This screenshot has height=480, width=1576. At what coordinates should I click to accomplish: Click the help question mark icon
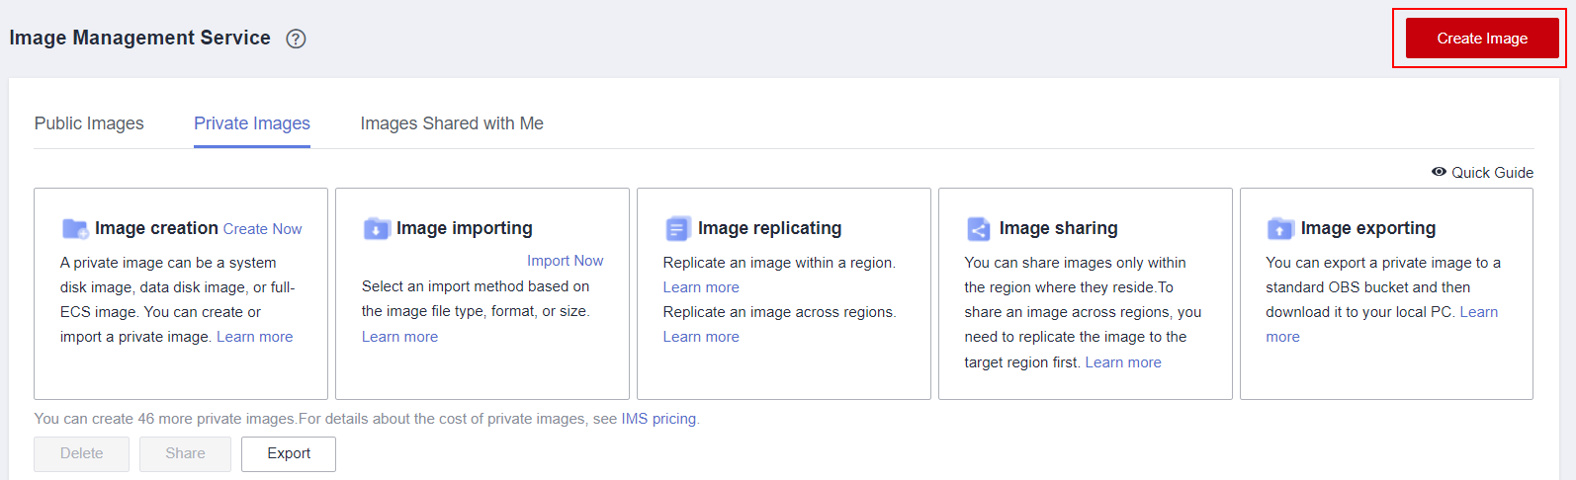click(296, 39)
